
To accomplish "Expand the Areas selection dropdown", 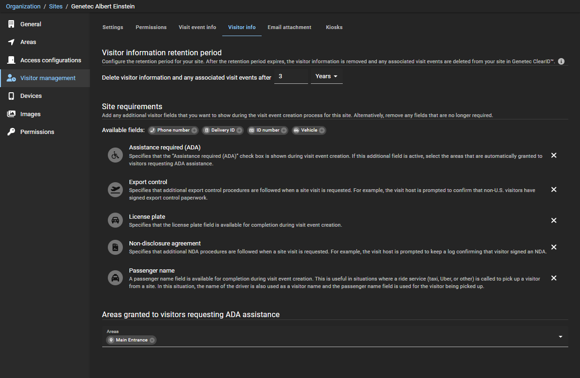I will (x=560, y=336).
